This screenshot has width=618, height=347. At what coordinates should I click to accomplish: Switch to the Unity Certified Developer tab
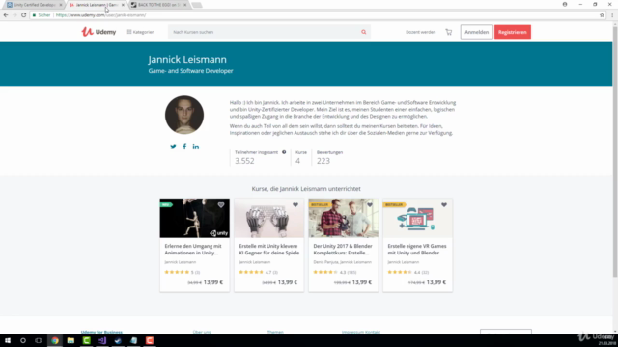[x=35, y=5]
